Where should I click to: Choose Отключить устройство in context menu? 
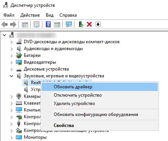[100, 95]
